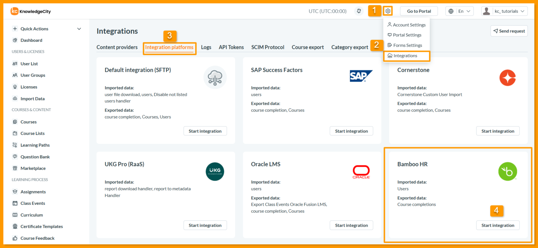538x248 pixels.
Task: Click the Class Events calendar icon
Action: pyautogui.click(x=15, y=203)
